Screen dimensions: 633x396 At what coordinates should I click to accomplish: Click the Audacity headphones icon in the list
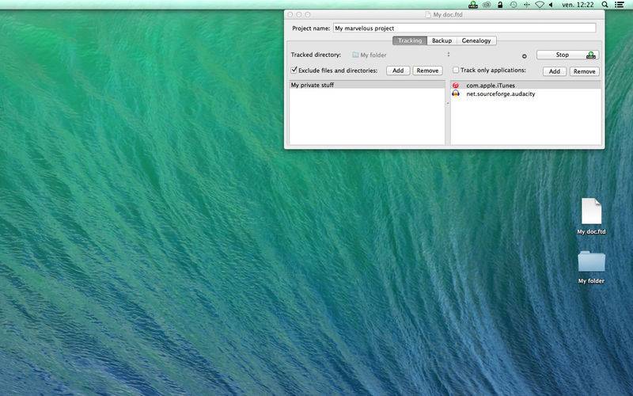coord(456,93)
